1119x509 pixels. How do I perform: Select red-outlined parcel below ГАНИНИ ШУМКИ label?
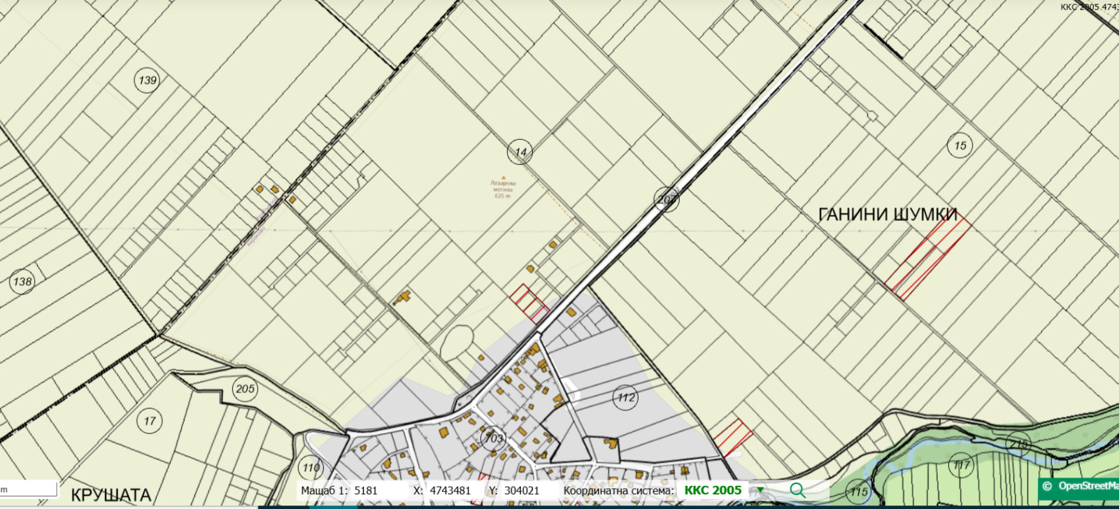927,260
